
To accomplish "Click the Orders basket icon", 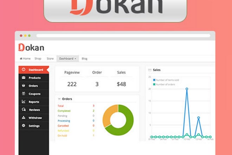I will [24, 86].
